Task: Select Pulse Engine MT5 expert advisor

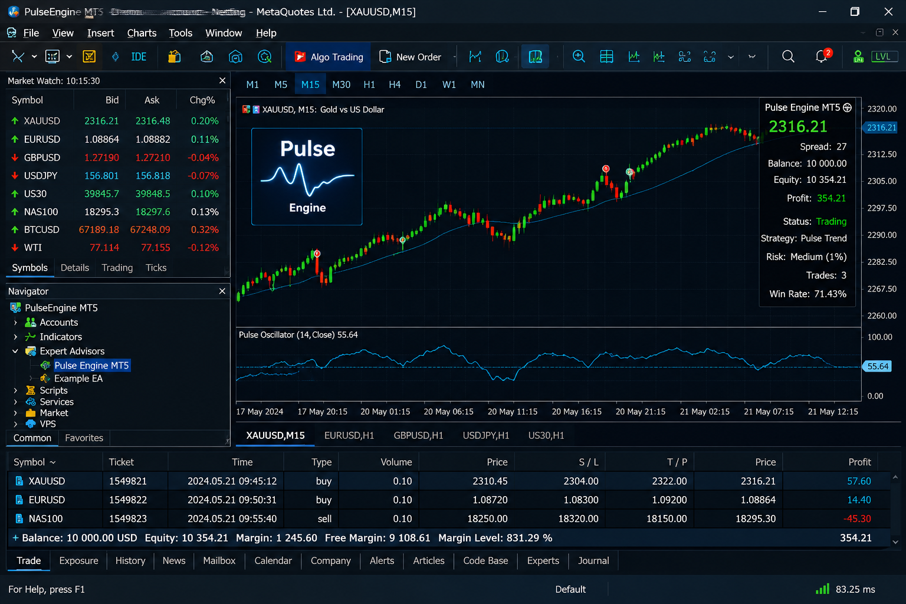Action: point(91,366)
